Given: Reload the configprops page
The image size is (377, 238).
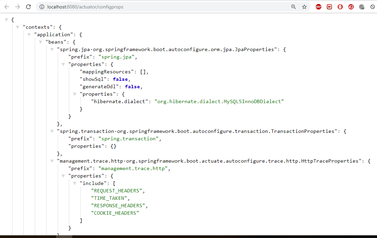Looking at the screenshot, I should pos(28,7).
